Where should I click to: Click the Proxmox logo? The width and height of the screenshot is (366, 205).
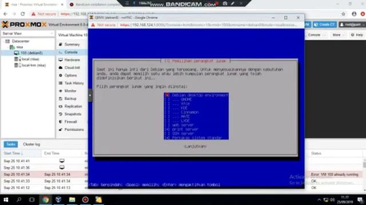click(x=25, y=24)
